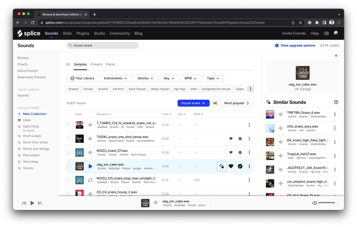The height and width of the screenshot is (227, 357).
Task: Click the similar sounds help icon
Action: point(336,102)
